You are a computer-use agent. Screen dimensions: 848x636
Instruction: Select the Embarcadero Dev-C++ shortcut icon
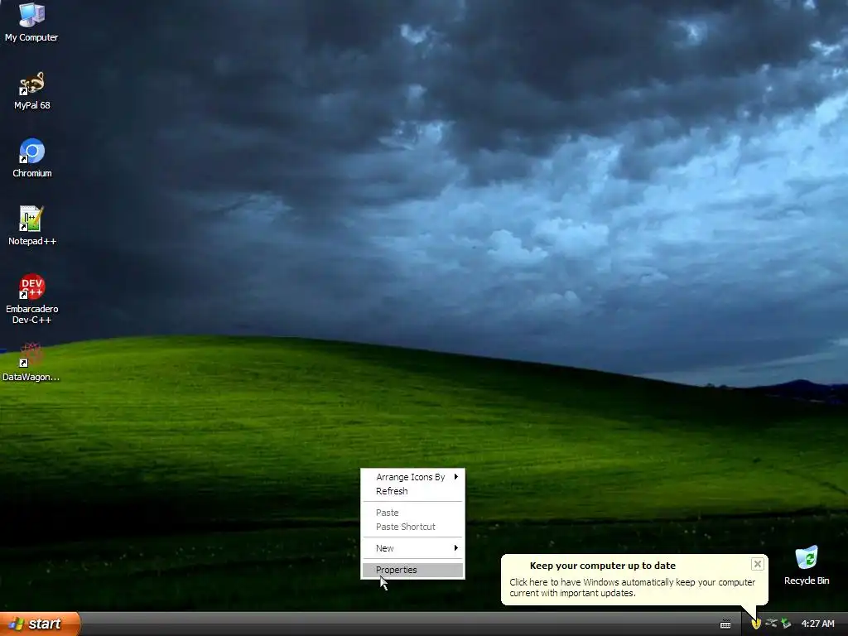coord(31,299)
